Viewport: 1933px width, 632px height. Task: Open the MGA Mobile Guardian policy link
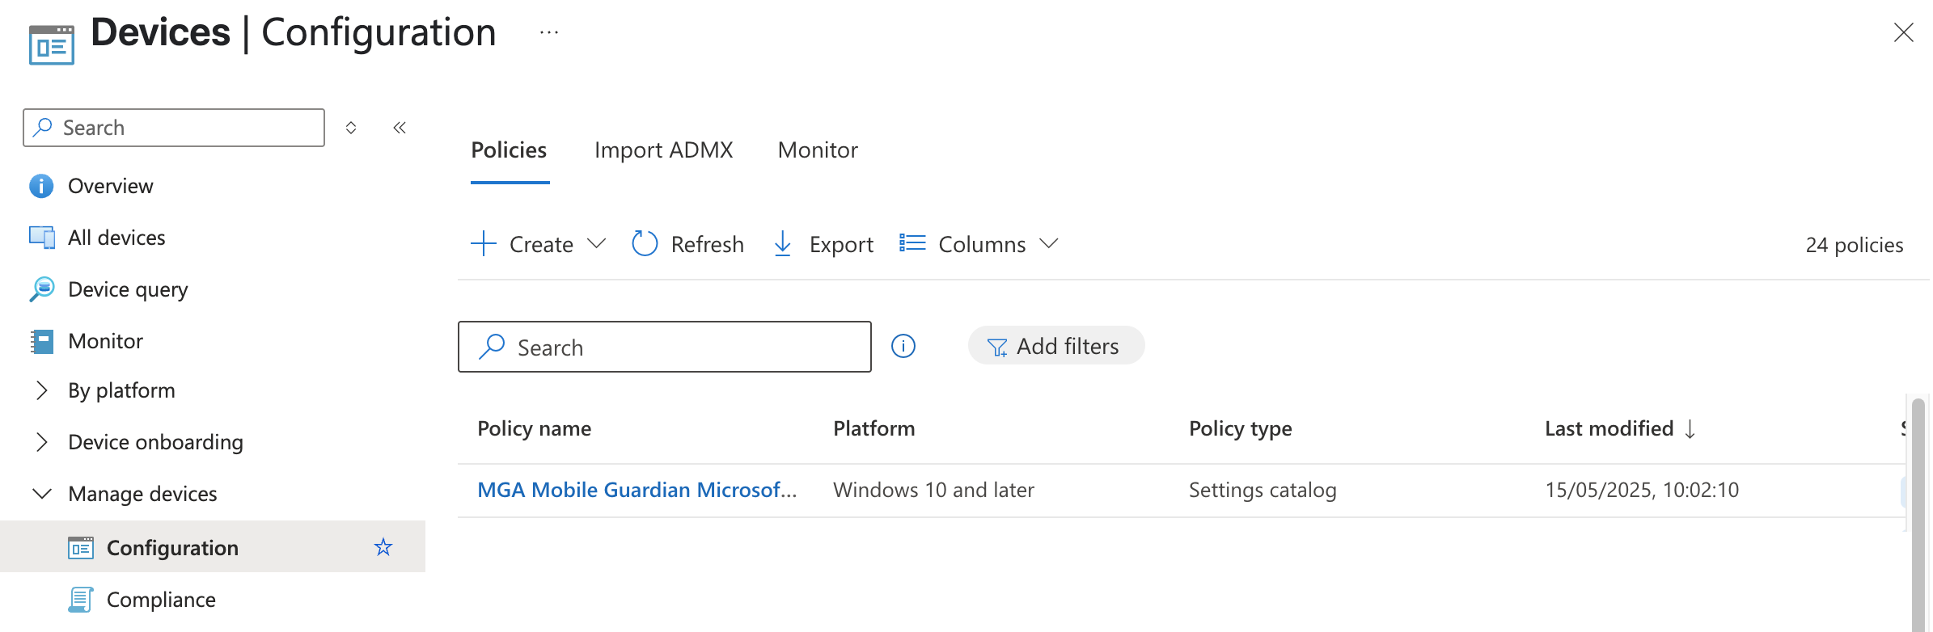[x=637, y=490]
